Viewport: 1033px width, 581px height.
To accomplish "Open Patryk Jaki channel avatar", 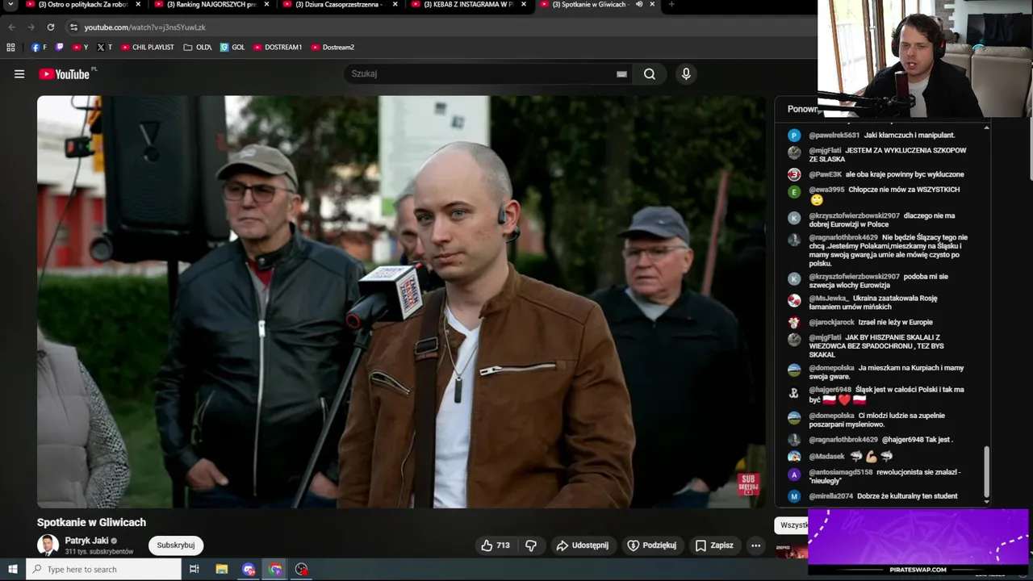I will click(48, 545).
